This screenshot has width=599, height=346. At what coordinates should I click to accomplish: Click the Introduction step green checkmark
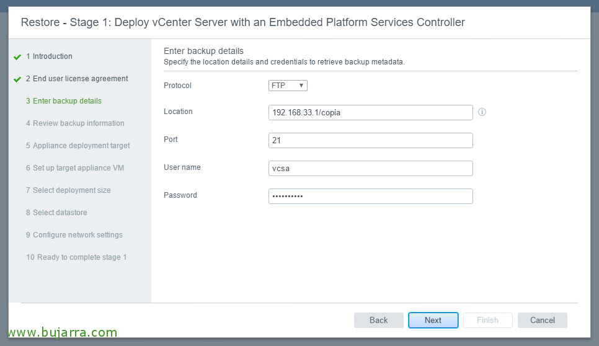(17, 57)
